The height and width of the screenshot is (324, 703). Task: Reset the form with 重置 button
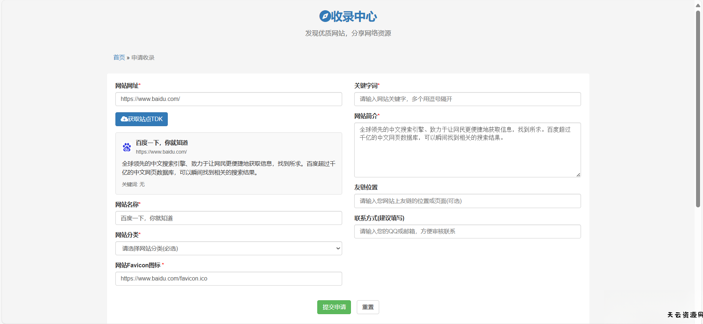pos(368,307)
